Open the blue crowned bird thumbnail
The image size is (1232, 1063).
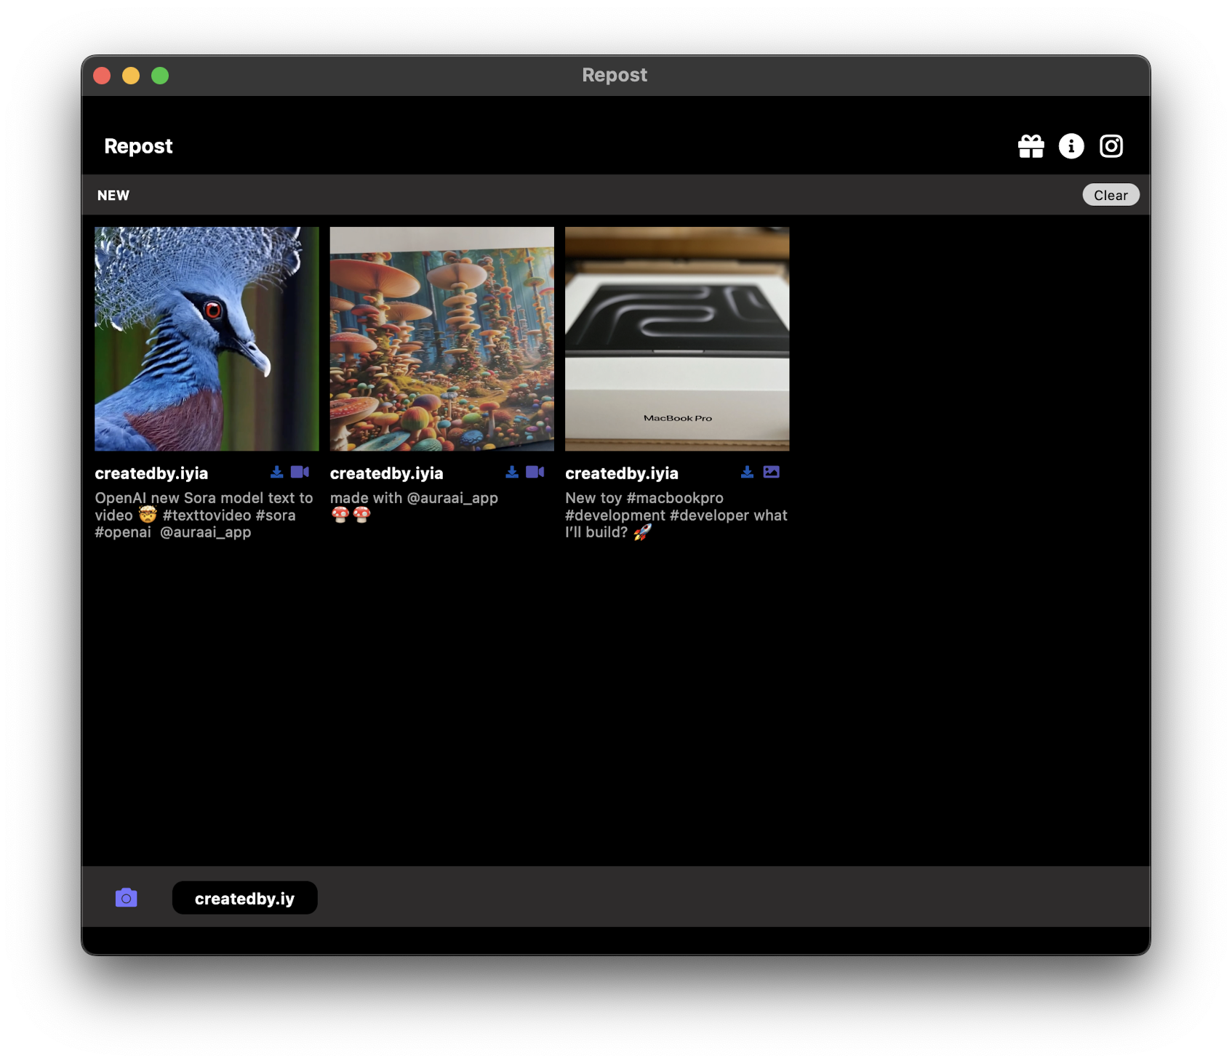pos(207,339)
